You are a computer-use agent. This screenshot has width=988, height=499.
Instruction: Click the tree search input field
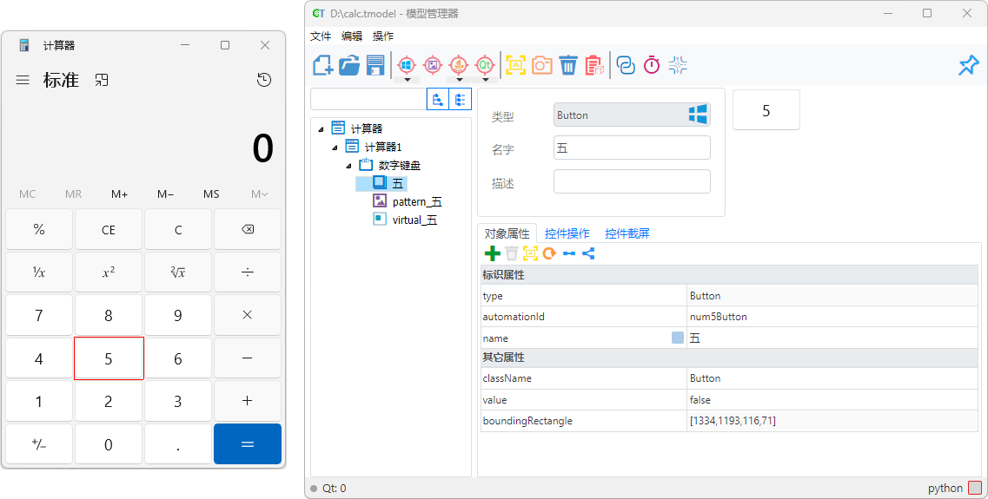pos(368,100)
